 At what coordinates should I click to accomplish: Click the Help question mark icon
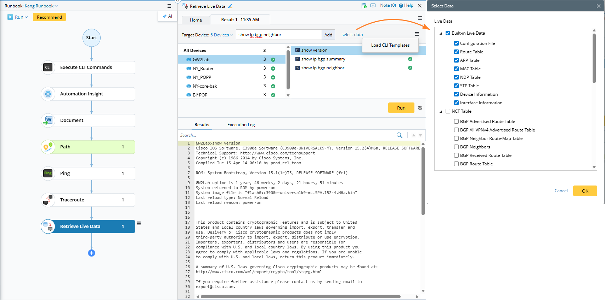(x=401, y=6)
